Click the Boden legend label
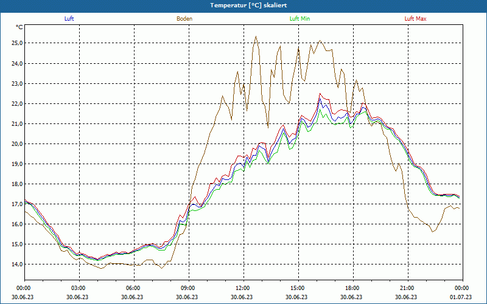The height and width of the screenshot is (304, 487). point(184,19)
